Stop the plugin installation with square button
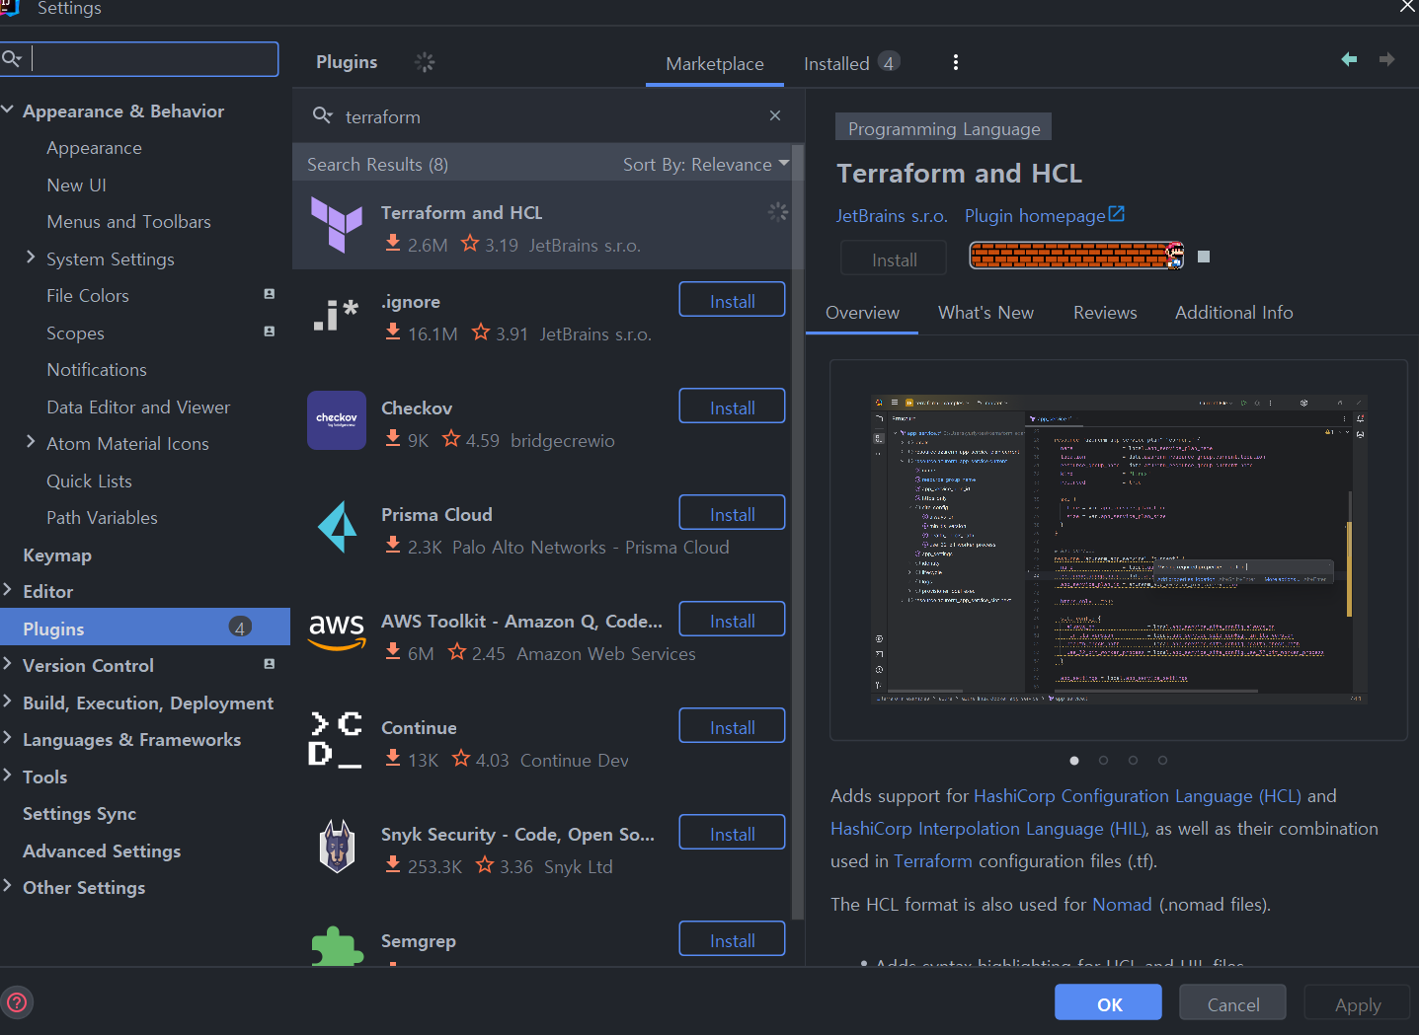 (1204, 257)
